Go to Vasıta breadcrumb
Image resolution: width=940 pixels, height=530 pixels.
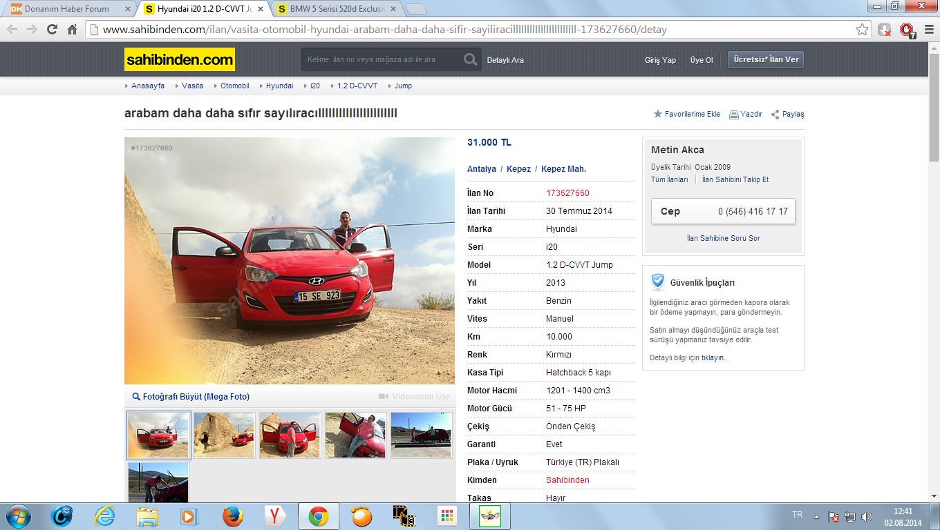192,86
